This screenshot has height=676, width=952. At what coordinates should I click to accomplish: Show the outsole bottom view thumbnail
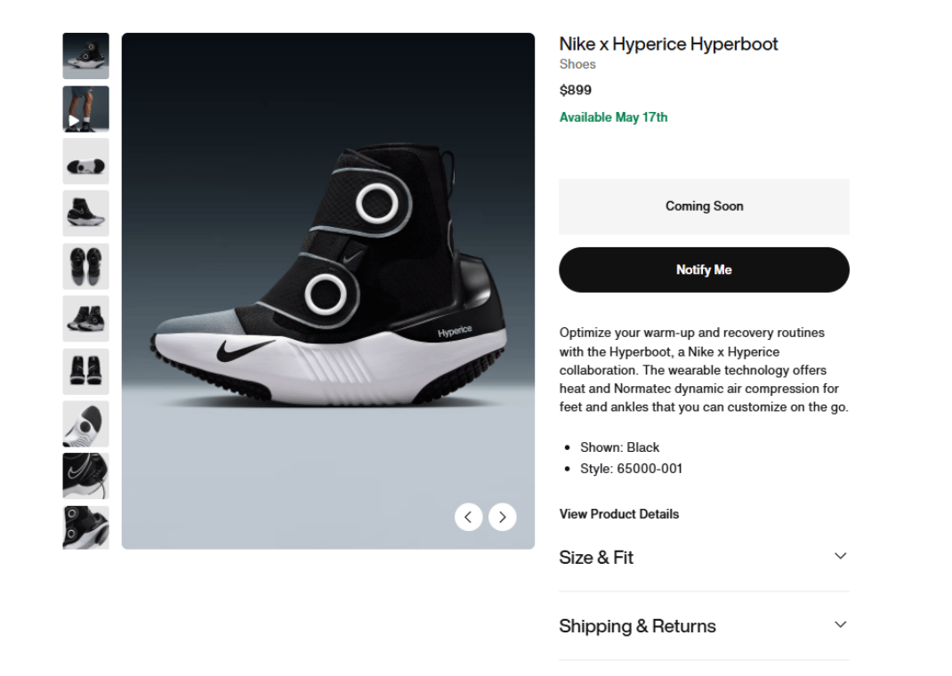point(85,161)
